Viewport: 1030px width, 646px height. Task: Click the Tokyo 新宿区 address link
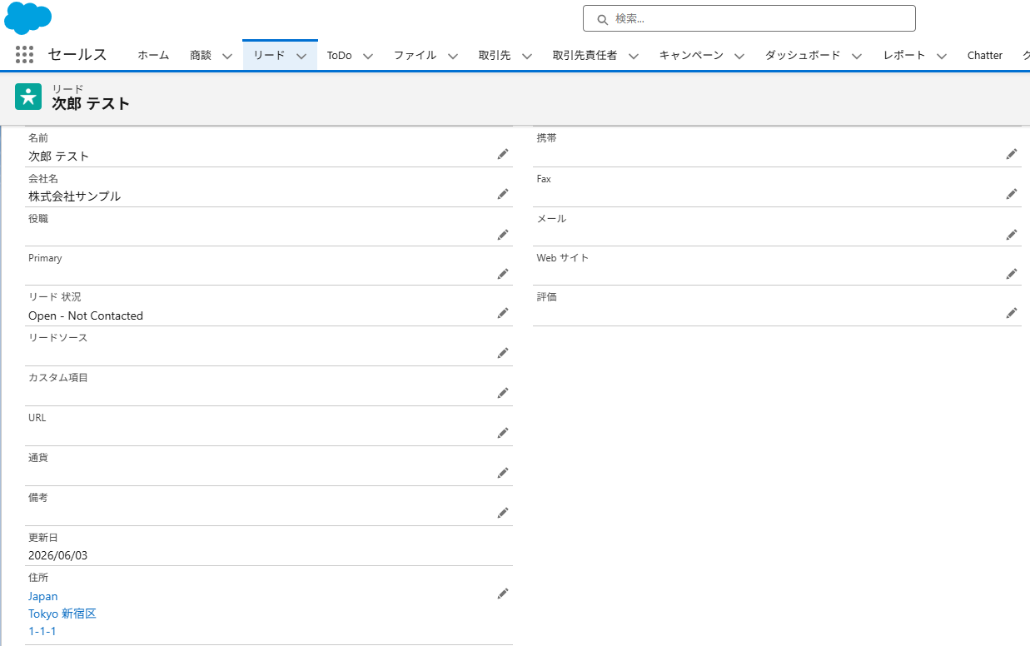pyautogui.click(x=62, y=614)
